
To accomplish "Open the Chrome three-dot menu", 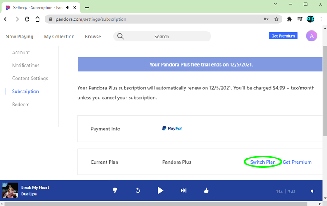I will pyautogui.click(x=321, y=19).
